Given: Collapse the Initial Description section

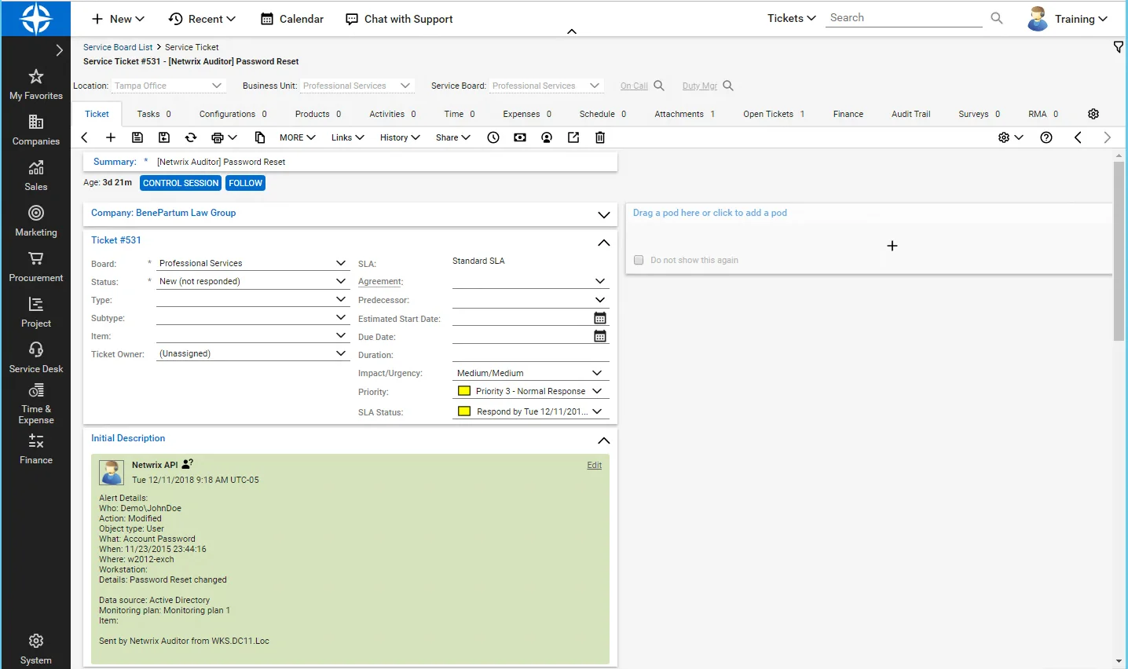Looking at the screenshot, I should coord(603,441).
